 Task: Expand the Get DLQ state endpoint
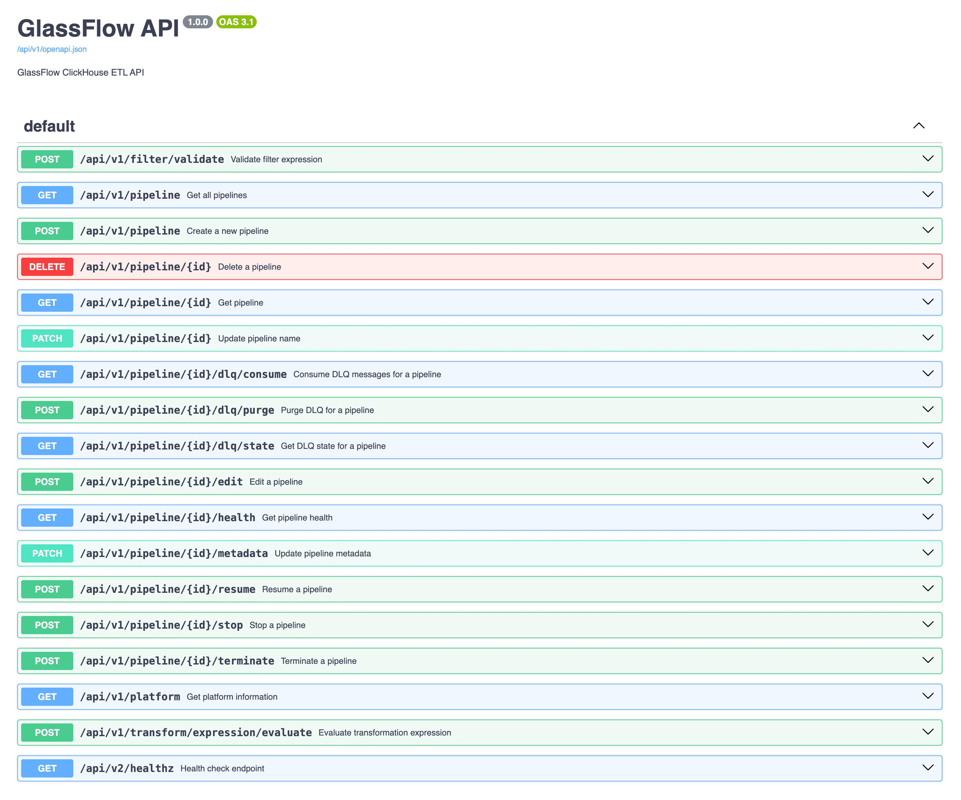928,445
